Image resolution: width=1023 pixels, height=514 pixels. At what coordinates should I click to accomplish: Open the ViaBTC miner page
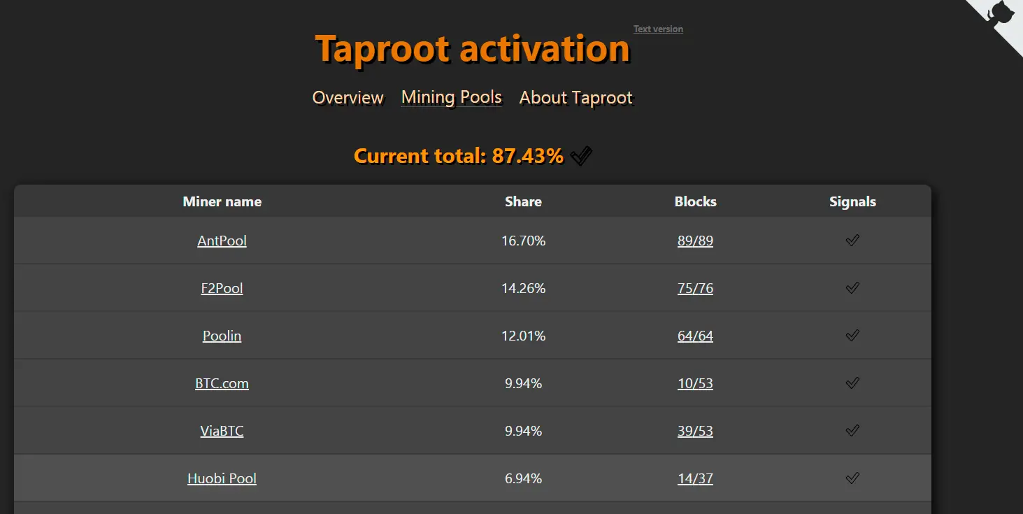point(222,430)
